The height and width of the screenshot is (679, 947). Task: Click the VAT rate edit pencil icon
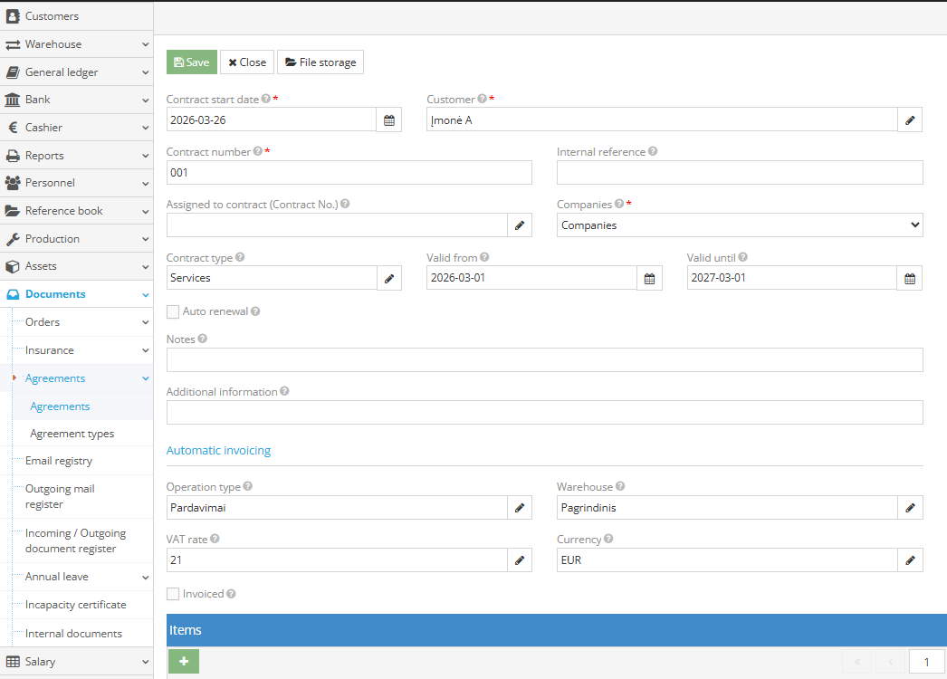click(x=520, y=560)
